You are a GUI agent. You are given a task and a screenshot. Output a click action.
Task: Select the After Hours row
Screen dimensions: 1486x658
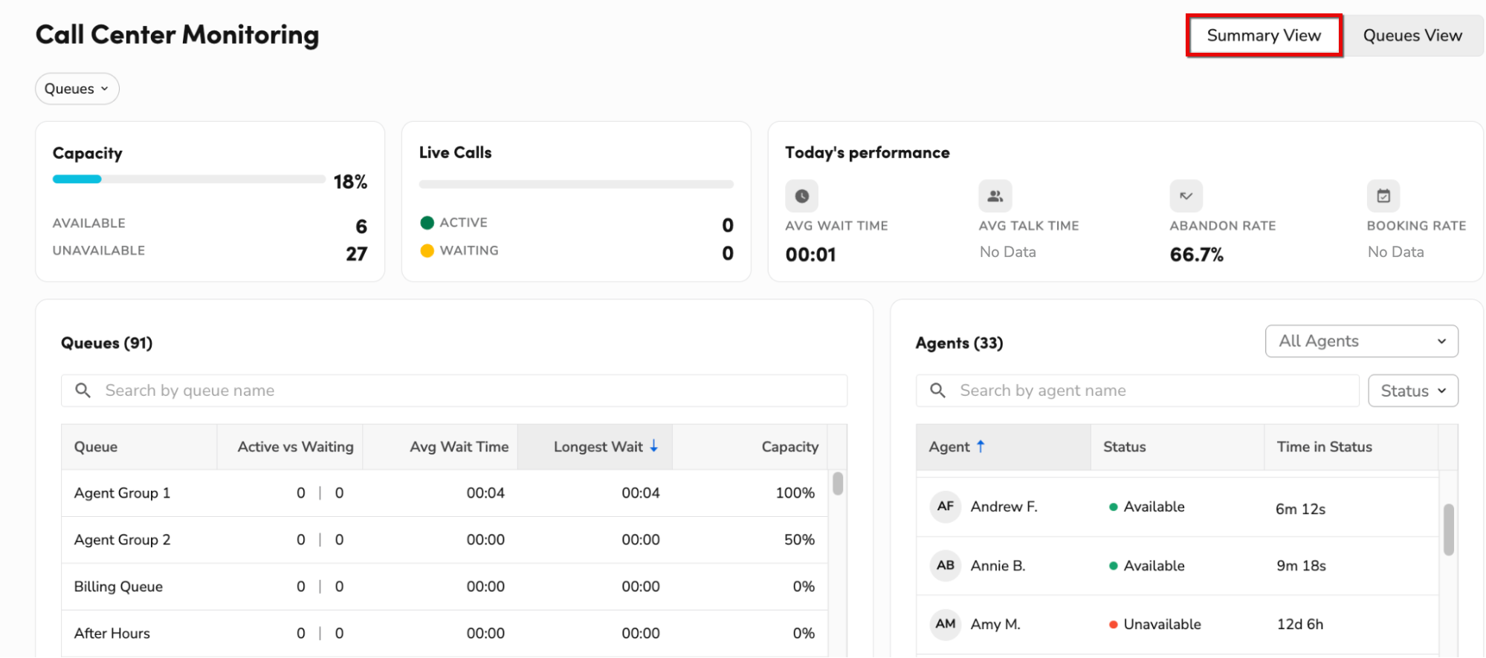tap(445, 633)
